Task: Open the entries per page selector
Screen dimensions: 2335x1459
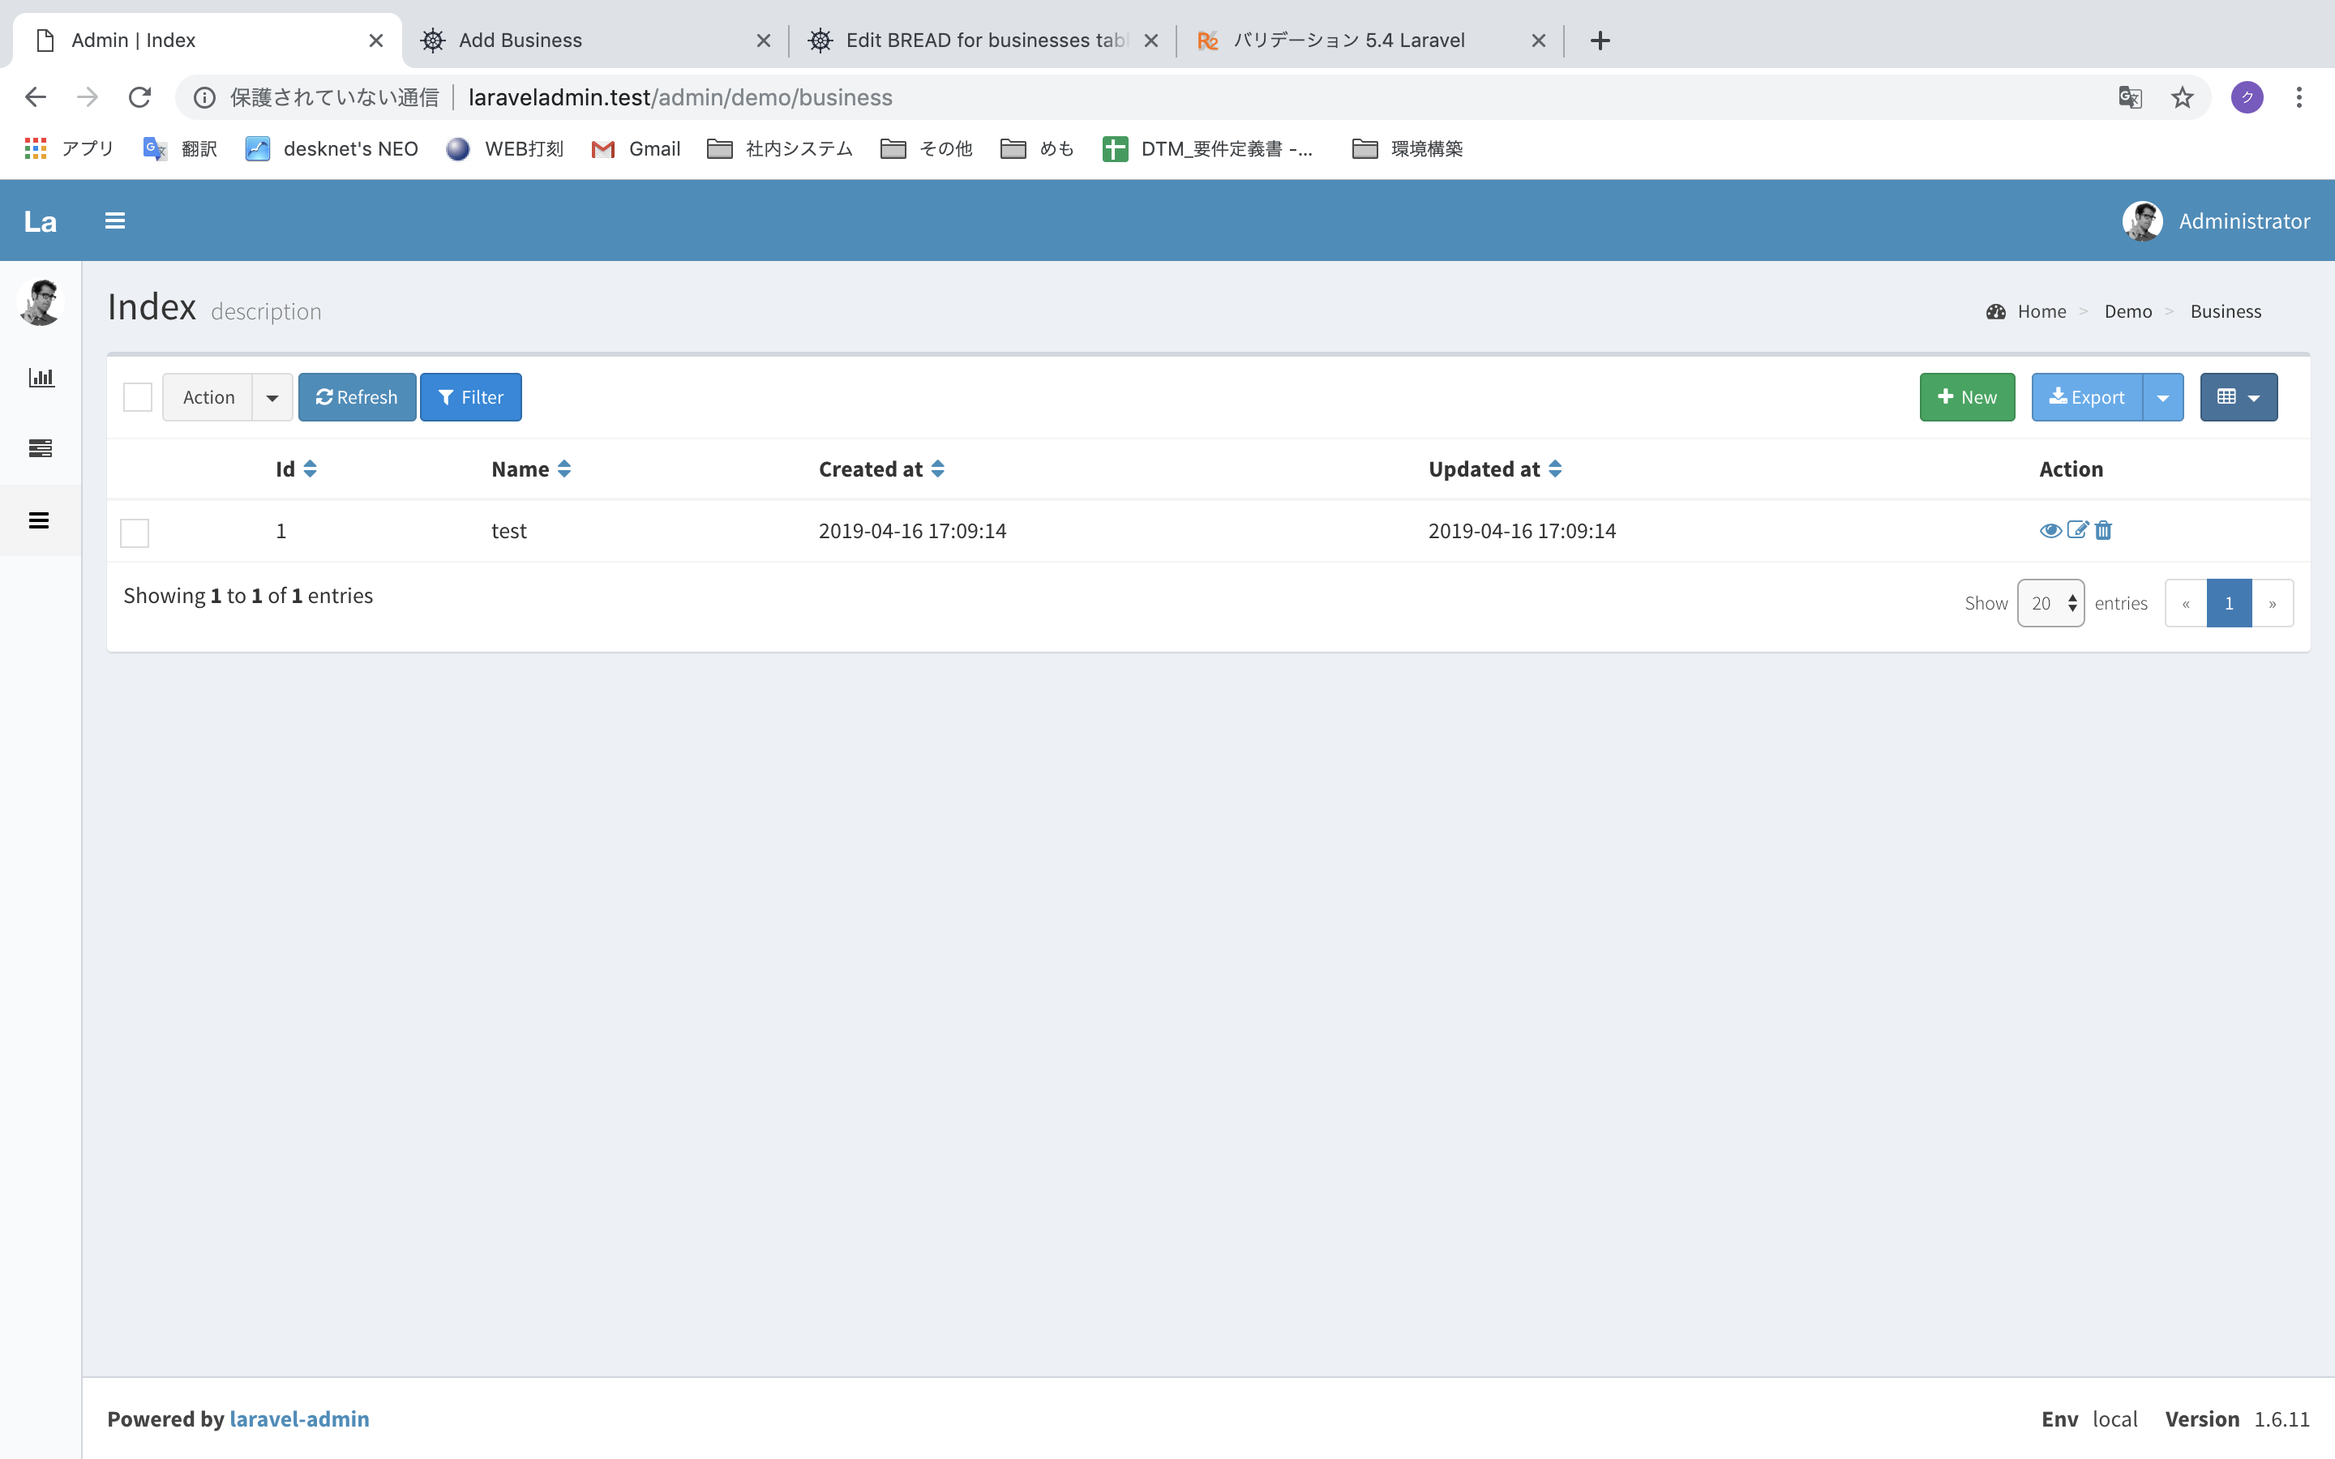Action: click(x=2050, y=603)
